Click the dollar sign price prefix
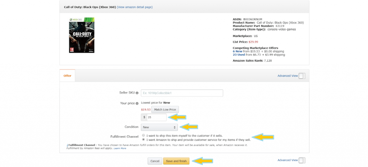 144,118
